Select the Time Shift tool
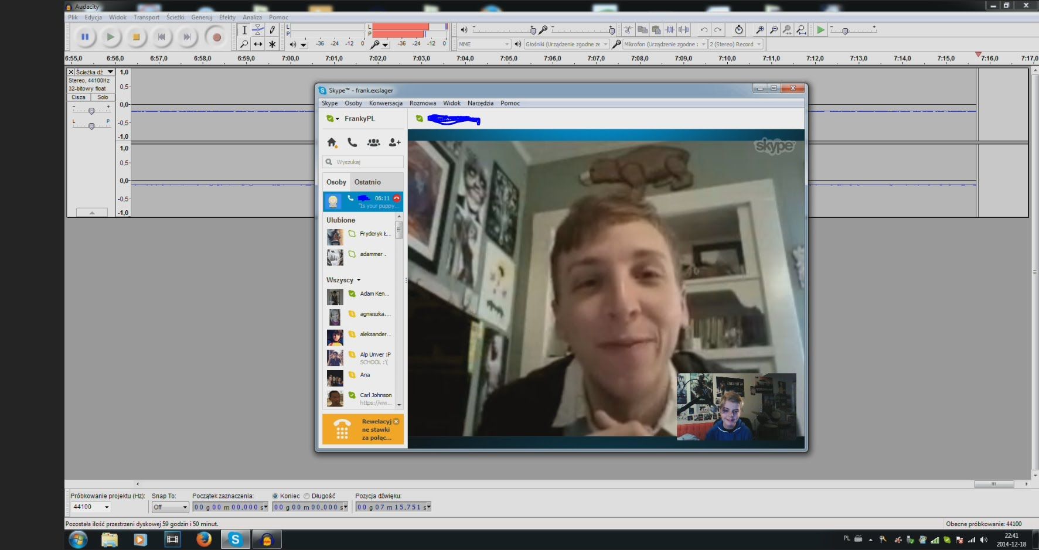The width and height of the screenshot is (1039, 550). click(x=258, y=44)
